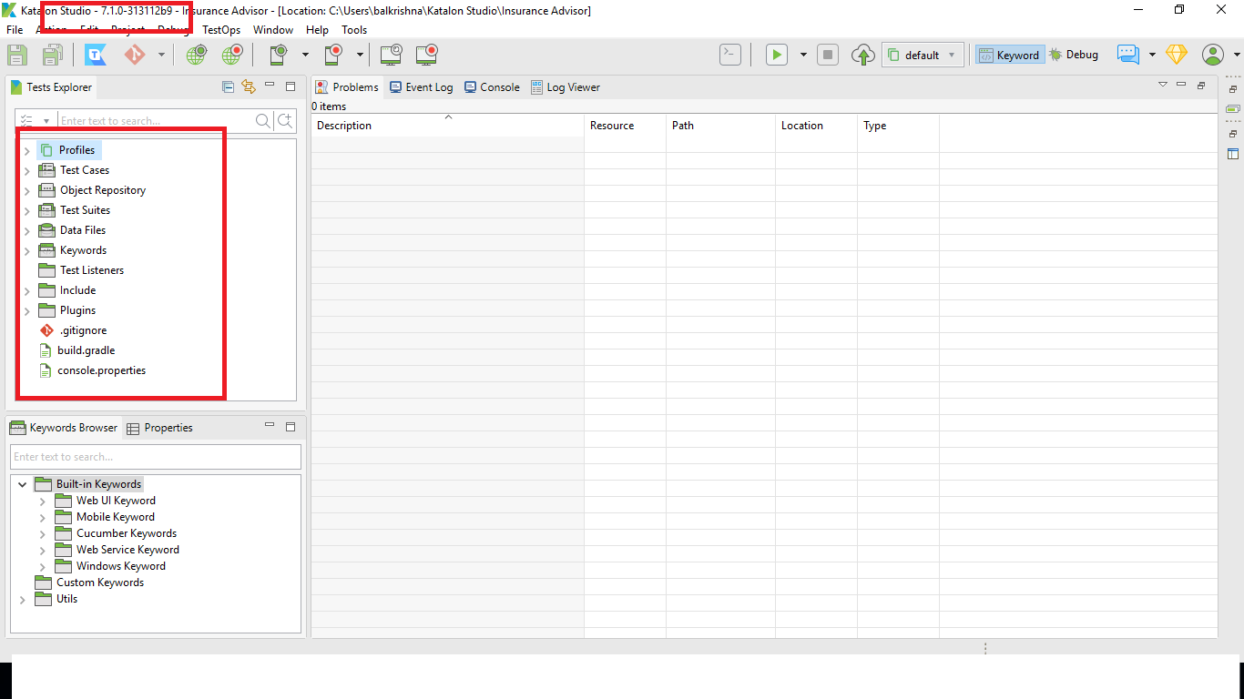The height and width of the screenshot is (699, 1244).
Task: Click the cloud upload toolbar icon
Action: click(x=863, y=55)
